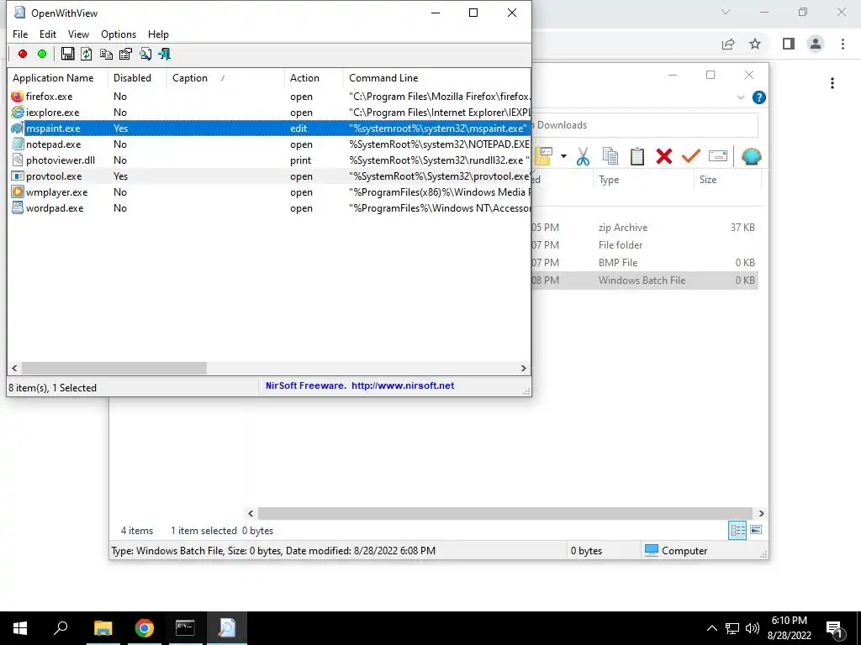
Task: Select the notepad.exe row
Action: (x=269, y=144)
